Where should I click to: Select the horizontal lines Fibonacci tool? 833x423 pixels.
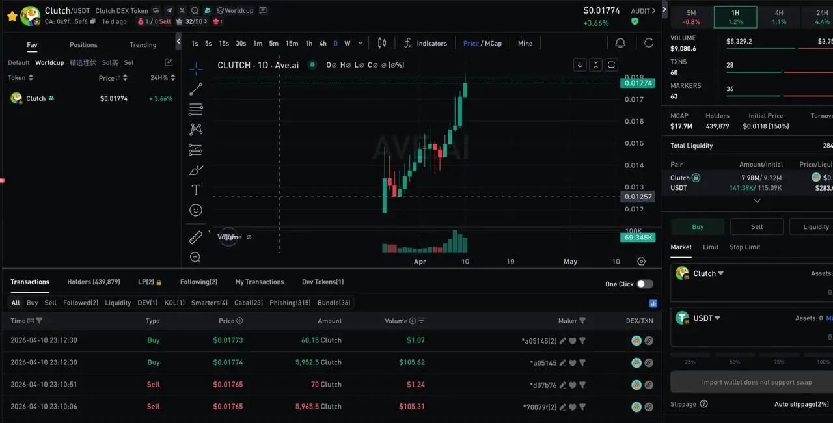click(x=196, y=109)
